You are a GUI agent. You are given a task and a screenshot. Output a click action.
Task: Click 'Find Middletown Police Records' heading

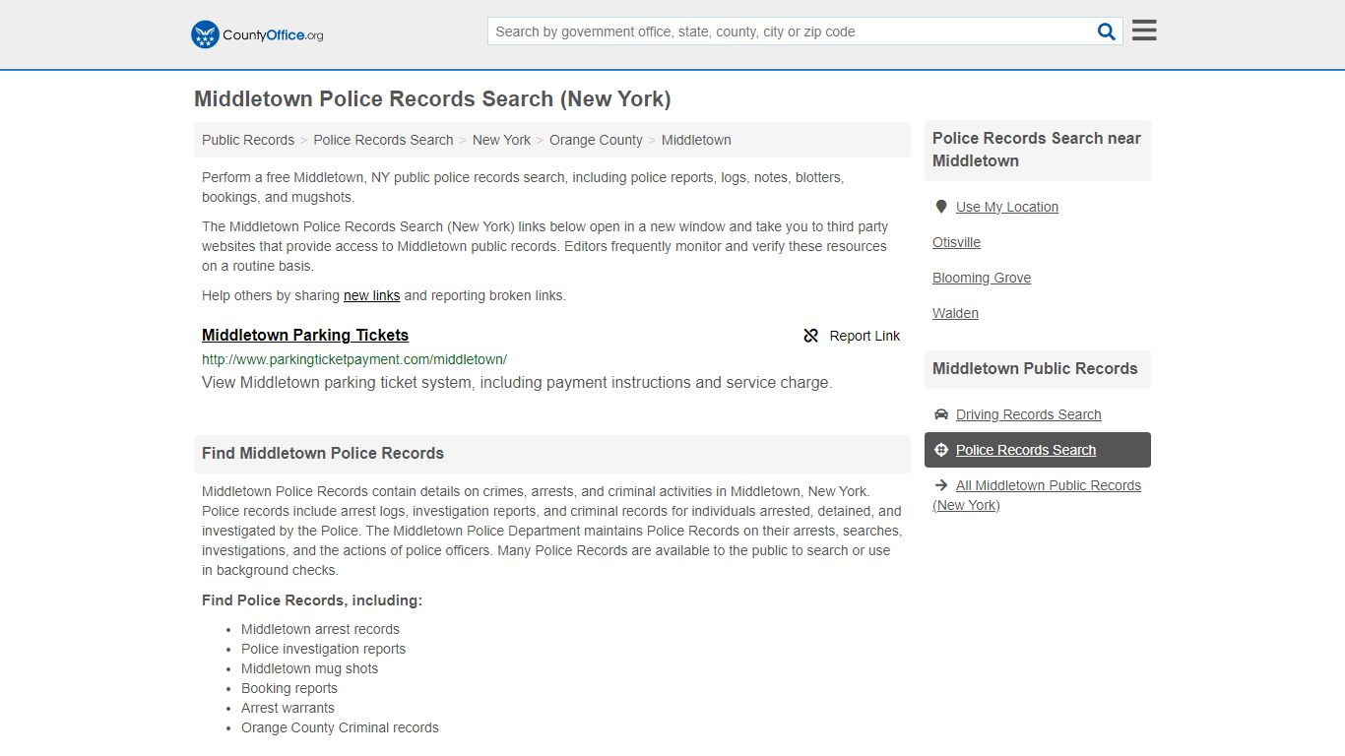pos(323,454)
